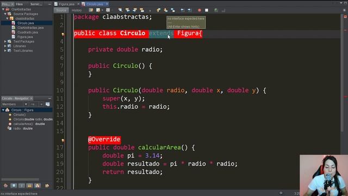Expand the Libraries node

[5, 46]
